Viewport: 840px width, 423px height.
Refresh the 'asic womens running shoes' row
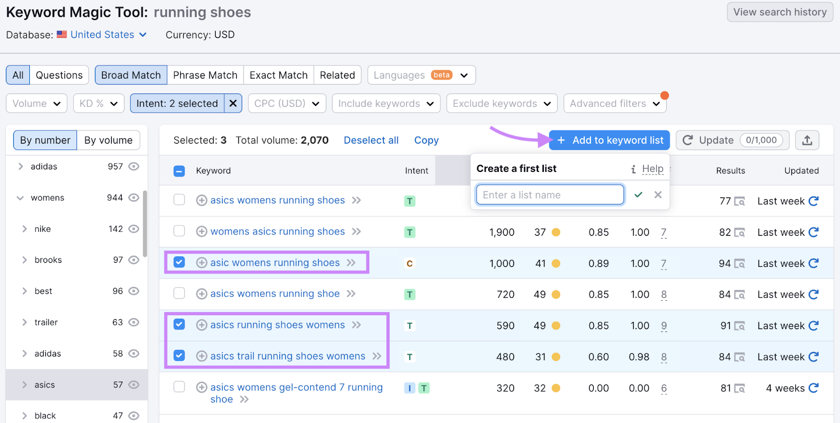tap(814, 263)
